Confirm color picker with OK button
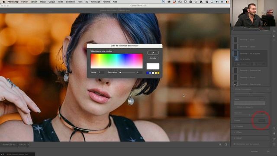Viewport: 277px width, 156px height. (x=153, y=53)
